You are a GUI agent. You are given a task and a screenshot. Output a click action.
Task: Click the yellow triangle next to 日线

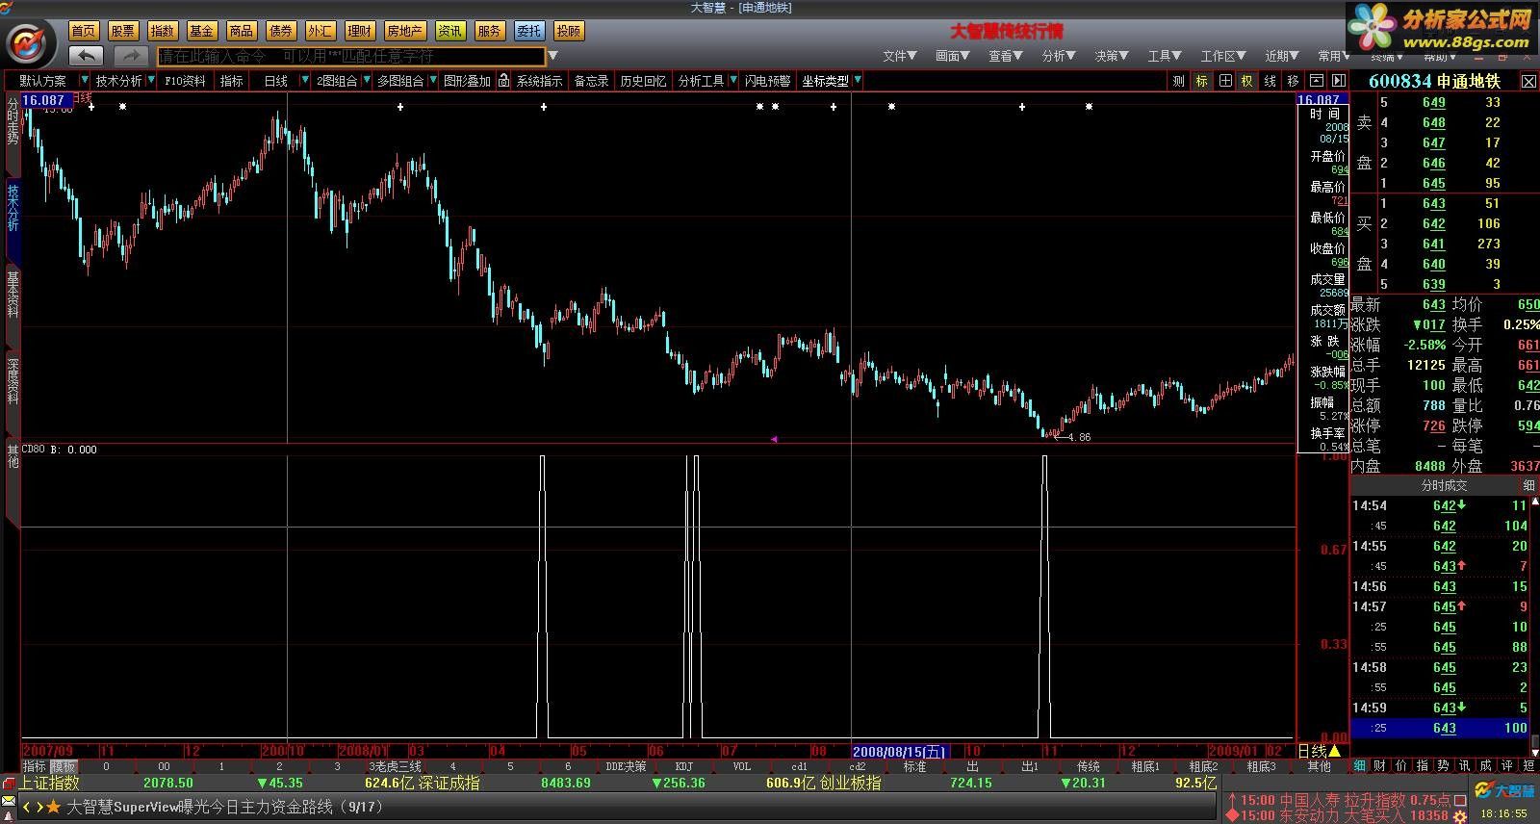pos(1334,751)
